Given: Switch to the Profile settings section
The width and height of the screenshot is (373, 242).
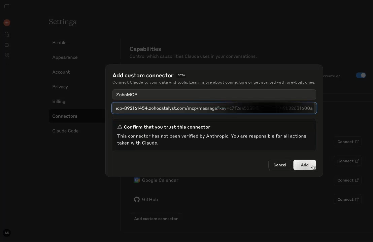Looking at the screenshot, I should (59, 42).
